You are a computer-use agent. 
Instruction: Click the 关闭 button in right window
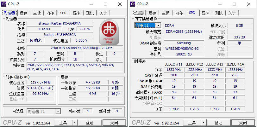243,123
